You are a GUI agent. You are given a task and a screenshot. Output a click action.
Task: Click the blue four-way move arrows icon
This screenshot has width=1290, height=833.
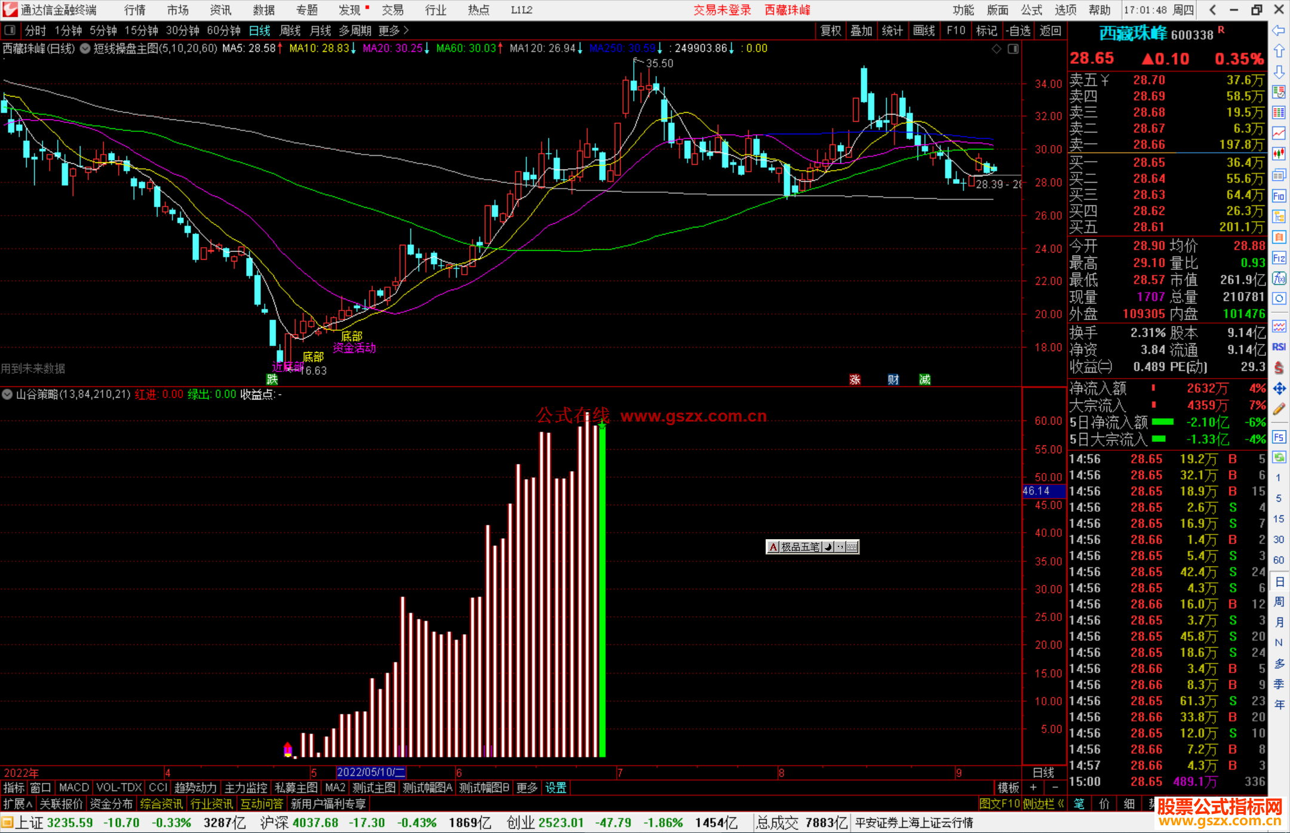tap(1279, 389)
